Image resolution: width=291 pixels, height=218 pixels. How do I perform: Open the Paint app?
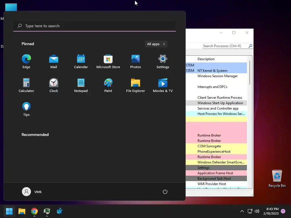(x=108, y=85)
